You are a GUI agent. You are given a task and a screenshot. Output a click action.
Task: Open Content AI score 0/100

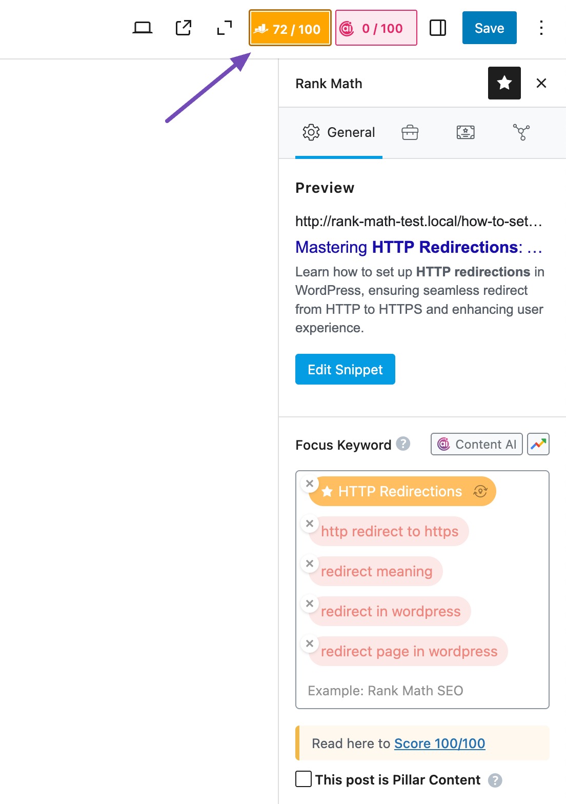click(376, 28)
